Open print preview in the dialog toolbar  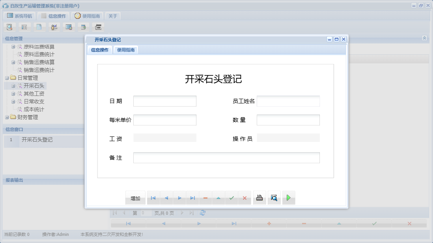[x=274, y=198]
